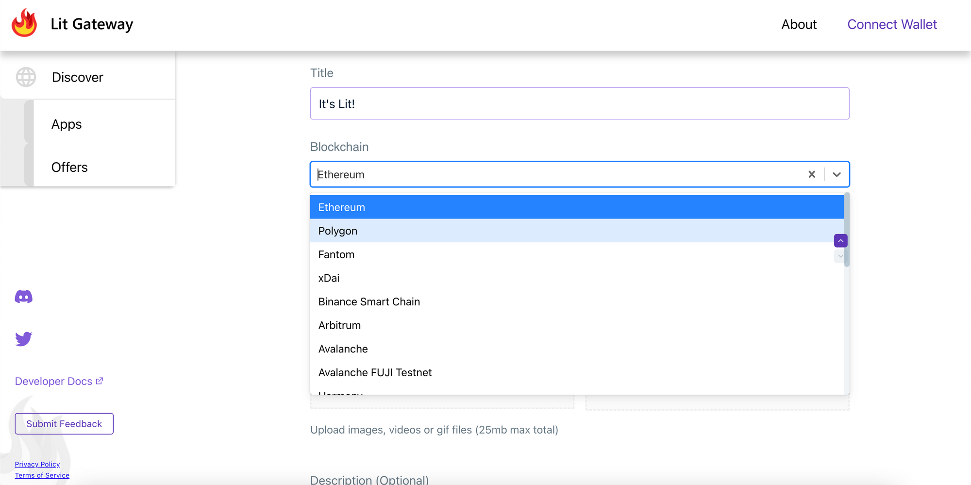Open the Discord icon link
Viewport: 971px width, 485px height.
[x=24, y=297]
